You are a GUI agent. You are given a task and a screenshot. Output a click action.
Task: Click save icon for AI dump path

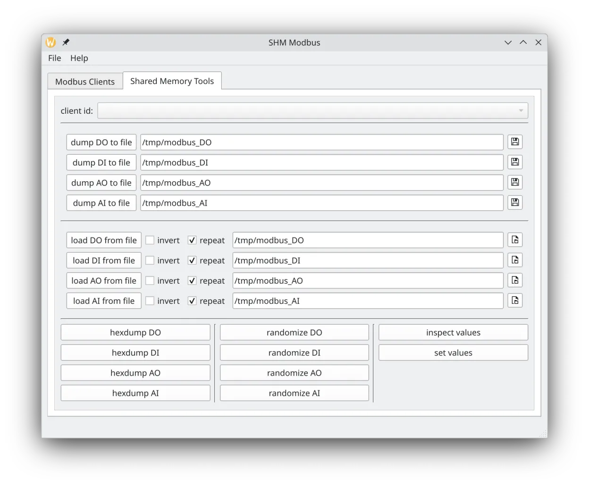[515, 203]
